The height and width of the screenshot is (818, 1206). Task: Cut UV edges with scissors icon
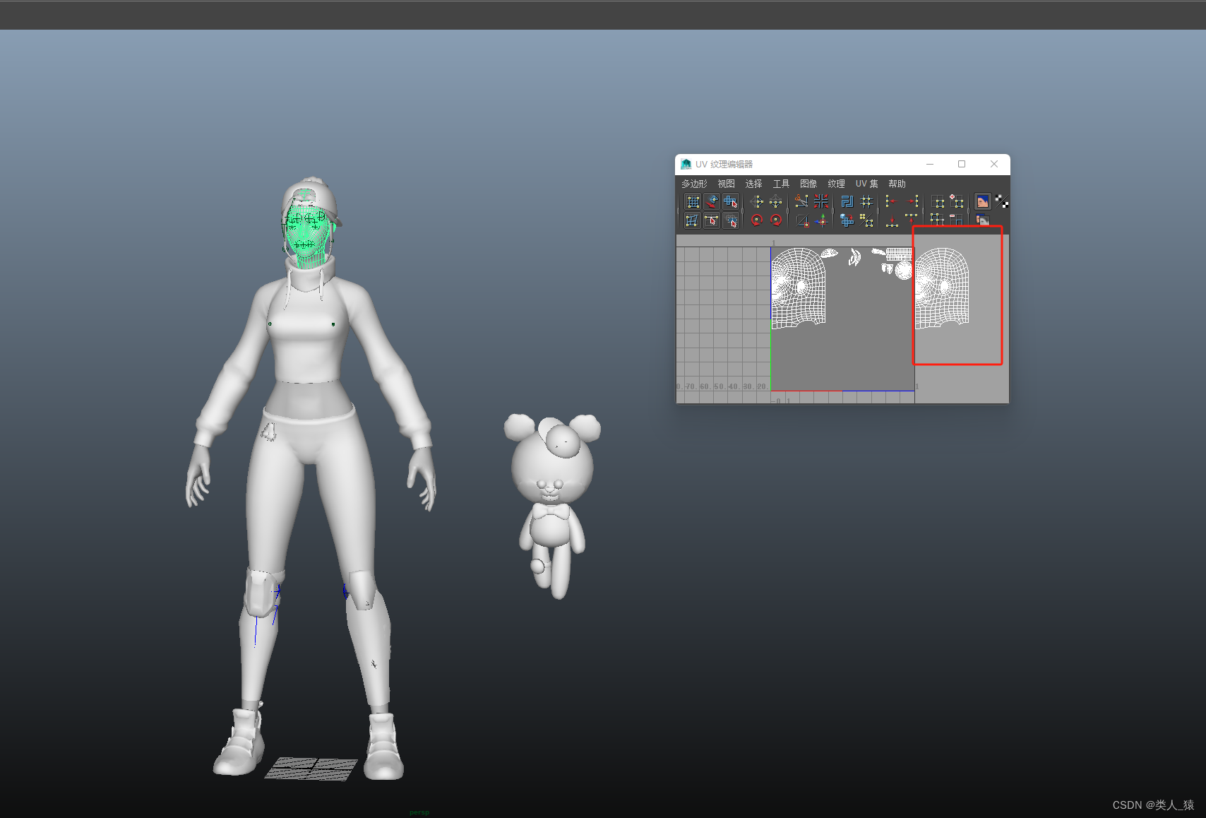801,201
